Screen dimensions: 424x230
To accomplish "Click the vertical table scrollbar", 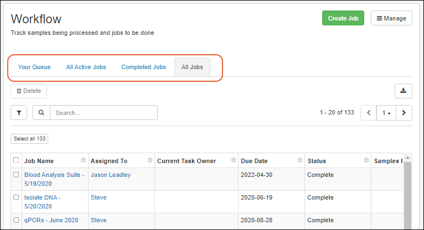I will pos(407,194).
